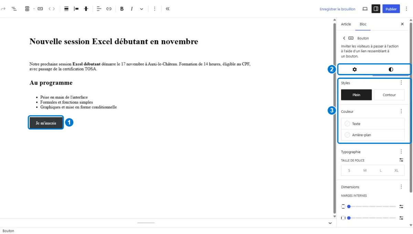413x234 pixels.
Task: Click the Bouton block icon in sidebar
Action: click(x=351, y=38)
